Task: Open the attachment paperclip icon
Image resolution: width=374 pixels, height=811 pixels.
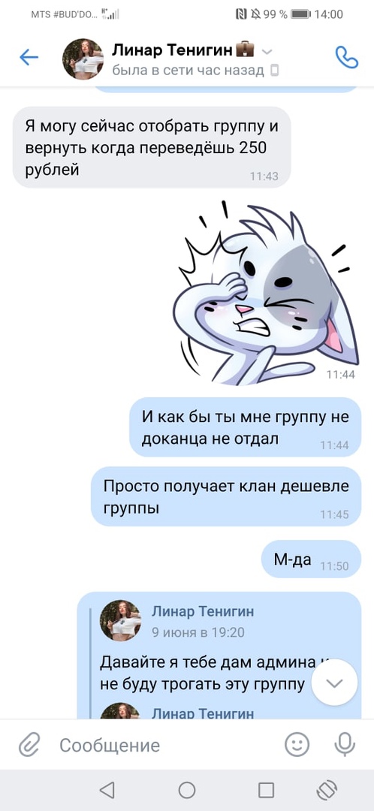Action: (x=29, y=746)
